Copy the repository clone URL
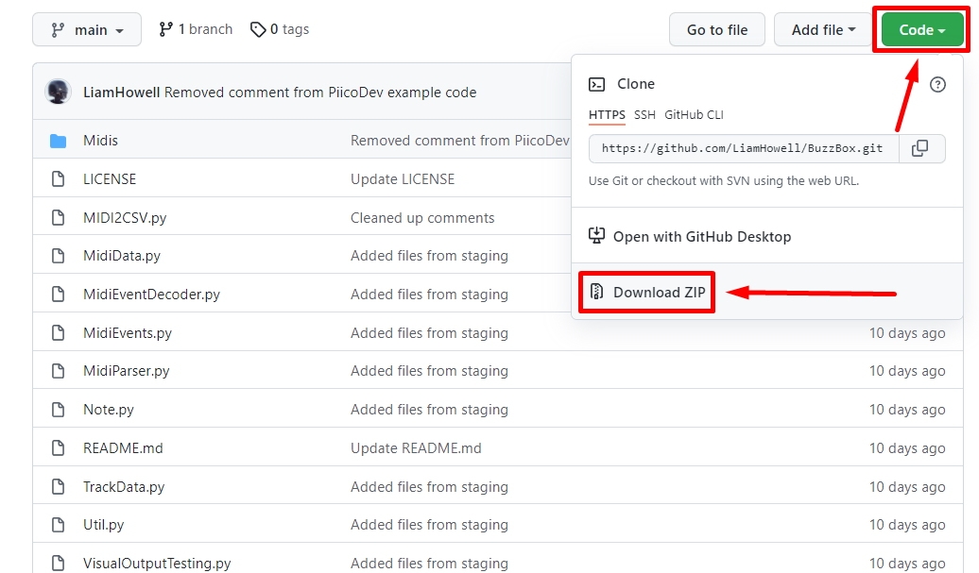The width and height of the screenshot is (979, 573). click(921, 148)
